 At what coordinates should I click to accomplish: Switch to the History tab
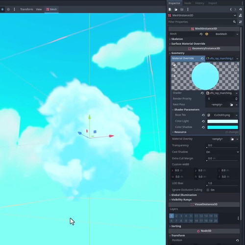click(x=199, y=3)
